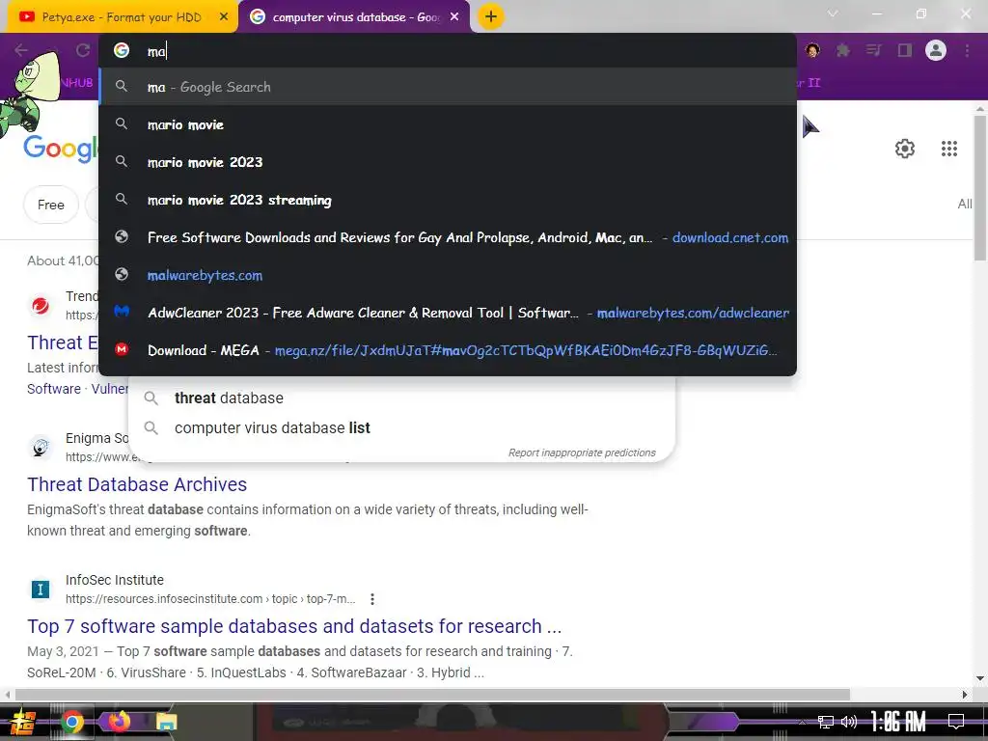
Task: Open the Chrome user profile avatar
Action: [936, 50]
